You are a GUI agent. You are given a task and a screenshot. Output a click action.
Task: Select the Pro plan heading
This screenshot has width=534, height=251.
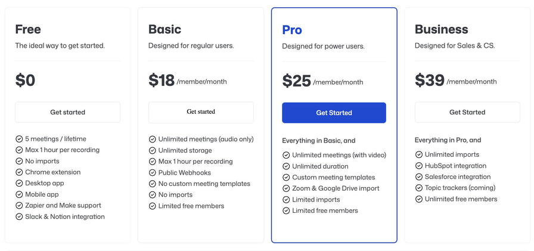tap(292, 30)
